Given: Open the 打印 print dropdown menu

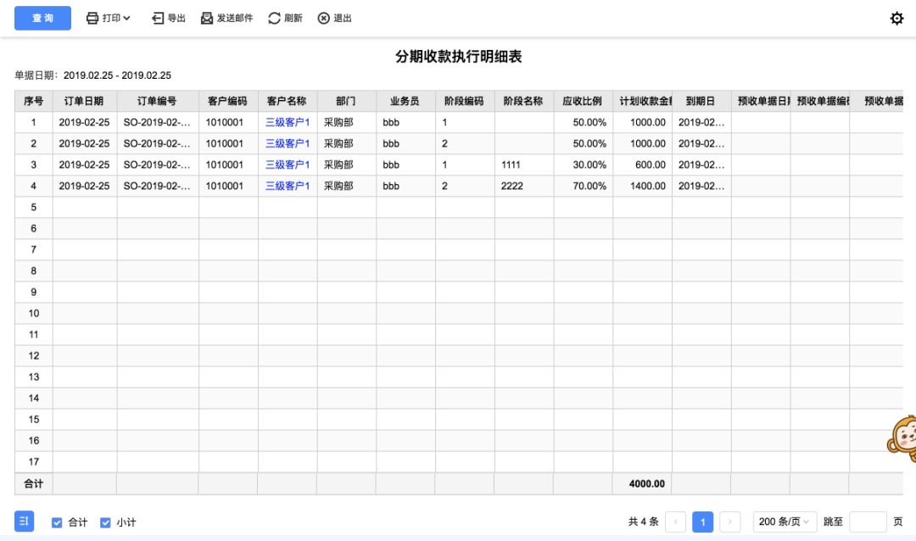Looking at the screenshot, I should [109, 18].
